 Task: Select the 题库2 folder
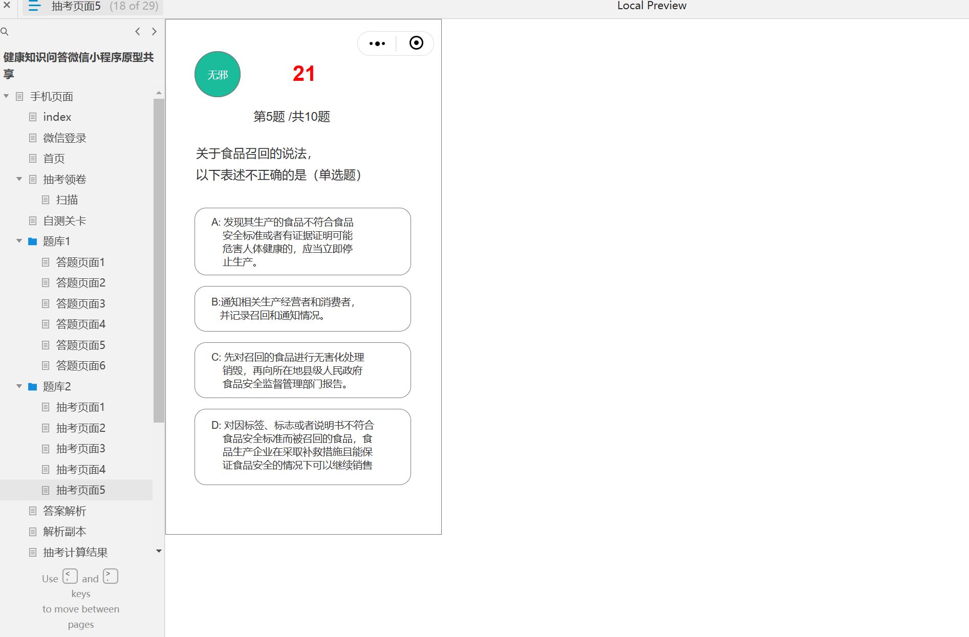coord(57,386)
